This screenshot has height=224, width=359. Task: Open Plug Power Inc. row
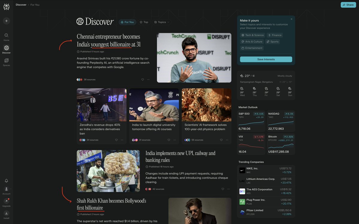point(266,202)
